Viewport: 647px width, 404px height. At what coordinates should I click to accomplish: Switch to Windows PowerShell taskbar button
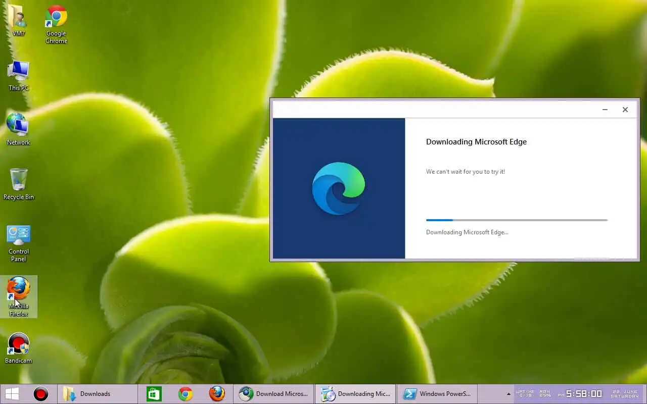point(437,394)
